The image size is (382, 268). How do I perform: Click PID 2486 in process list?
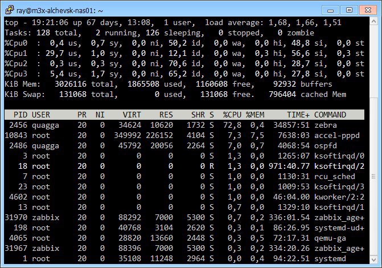click(x=18, y=145)
